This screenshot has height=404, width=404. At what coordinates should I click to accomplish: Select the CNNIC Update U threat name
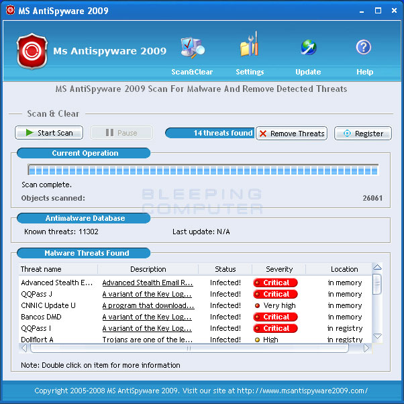(x=48, y=305)
